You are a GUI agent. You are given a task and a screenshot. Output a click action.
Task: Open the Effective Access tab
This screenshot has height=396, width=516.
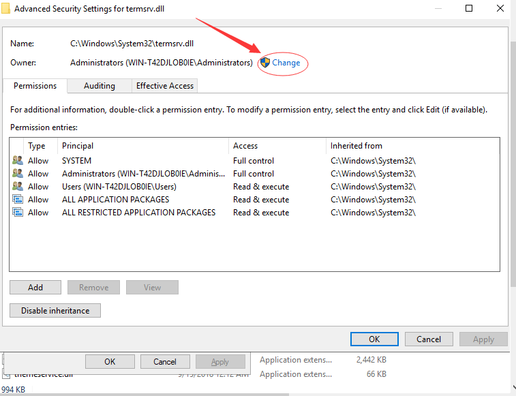pyautogui.click(x=165, y=86)
